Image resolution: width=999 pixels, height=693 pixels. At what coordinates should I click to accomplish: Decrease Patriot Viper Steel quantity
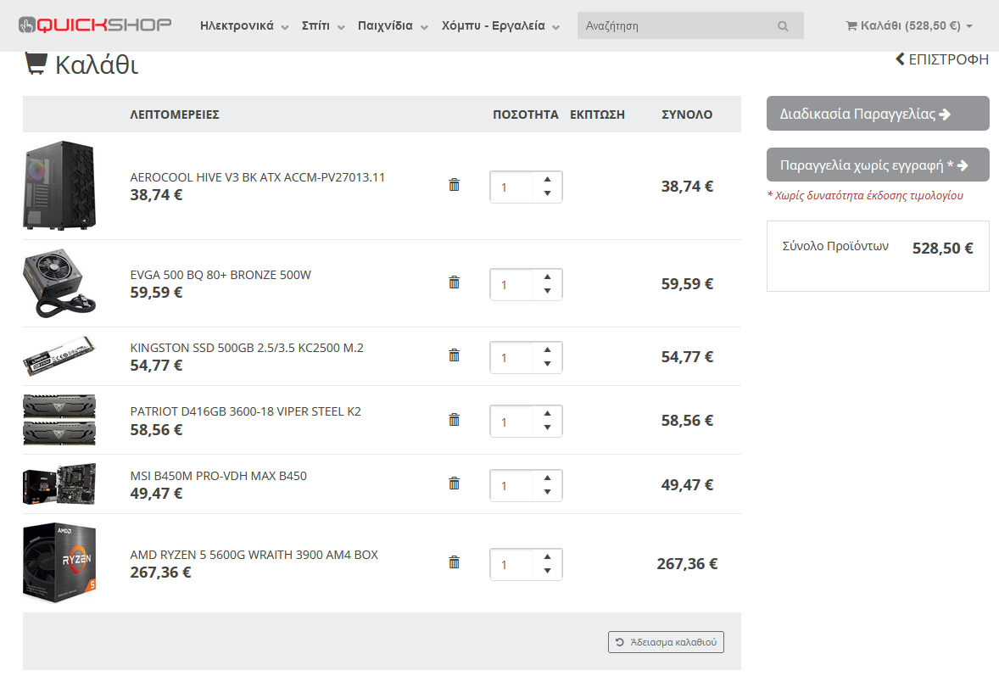tap(547, 428)
